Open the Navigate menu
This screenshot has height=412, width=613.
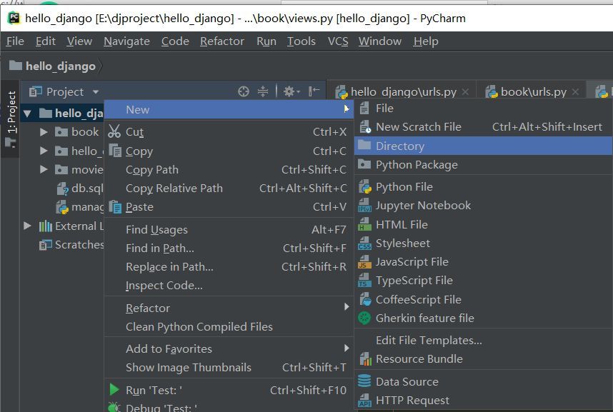(126, 41)
